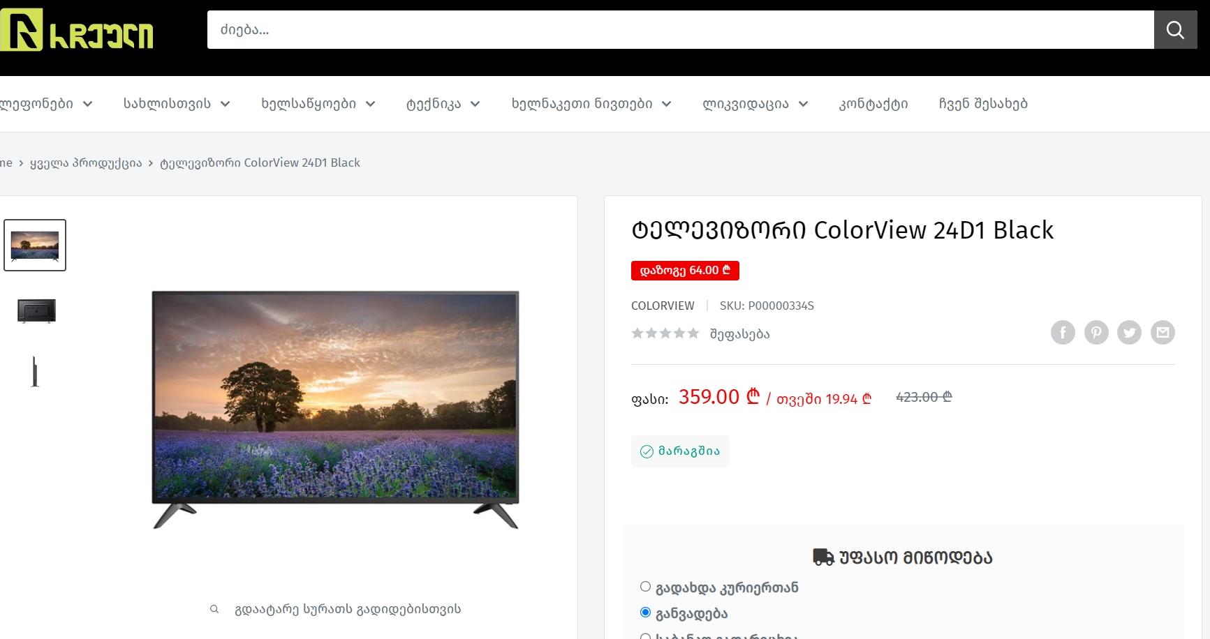Image resolution: width=1210 pixels, height=639 pixels.
Task: Open the კონტაქტი menu item
Action: [x=873, y=104]
